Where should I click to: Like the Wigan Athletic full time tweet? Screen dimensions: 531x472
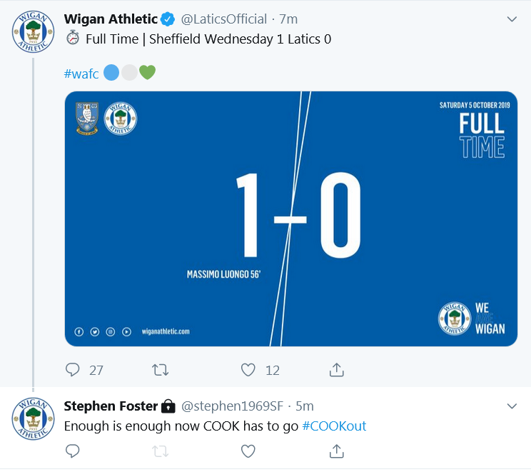248,370
